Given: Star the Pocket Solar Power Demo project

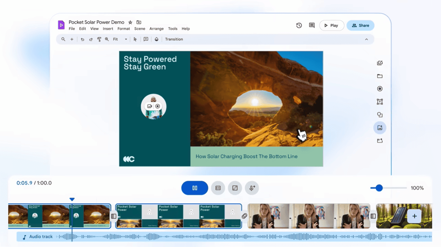Looking at the screenshot, I should point(130,22).
